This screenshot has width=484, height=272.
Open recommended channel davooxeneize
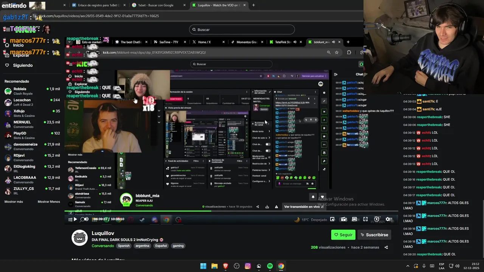pos(32,146)
